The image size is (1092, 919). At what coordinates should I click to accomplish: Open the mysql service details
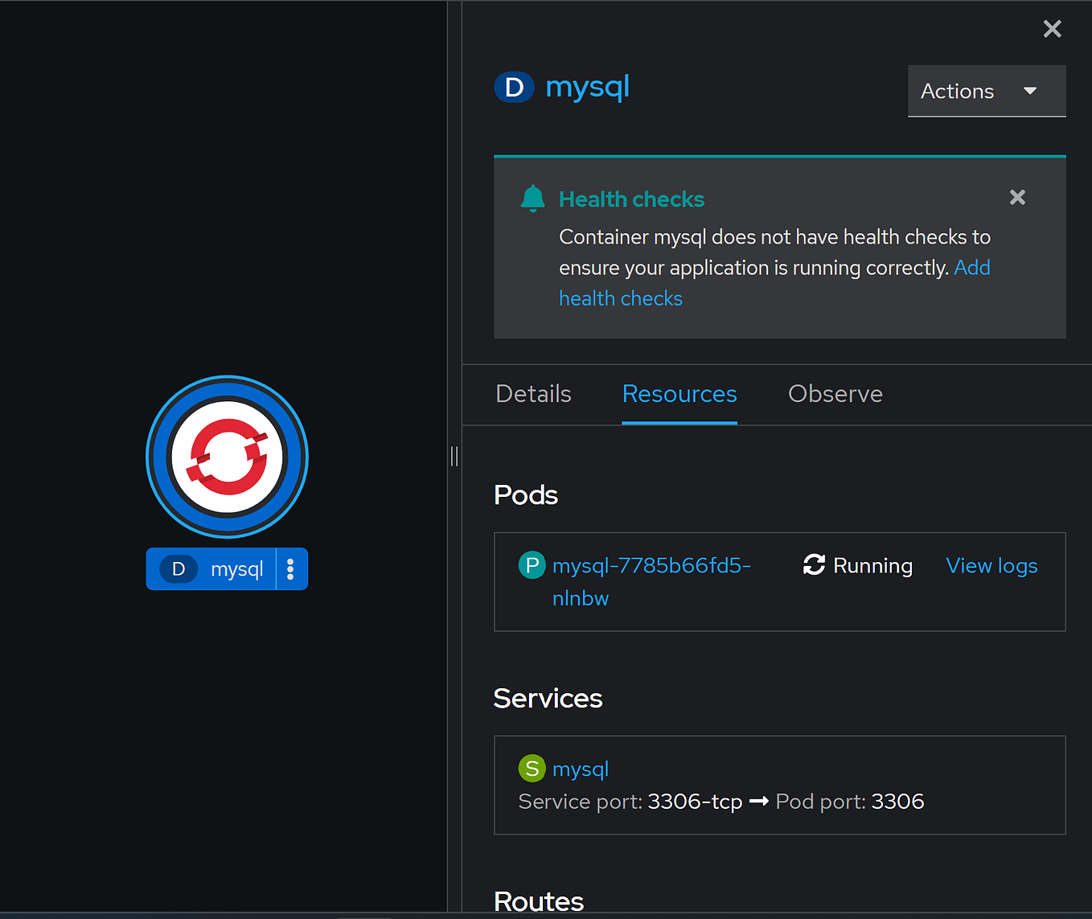[x=580, y=768]
